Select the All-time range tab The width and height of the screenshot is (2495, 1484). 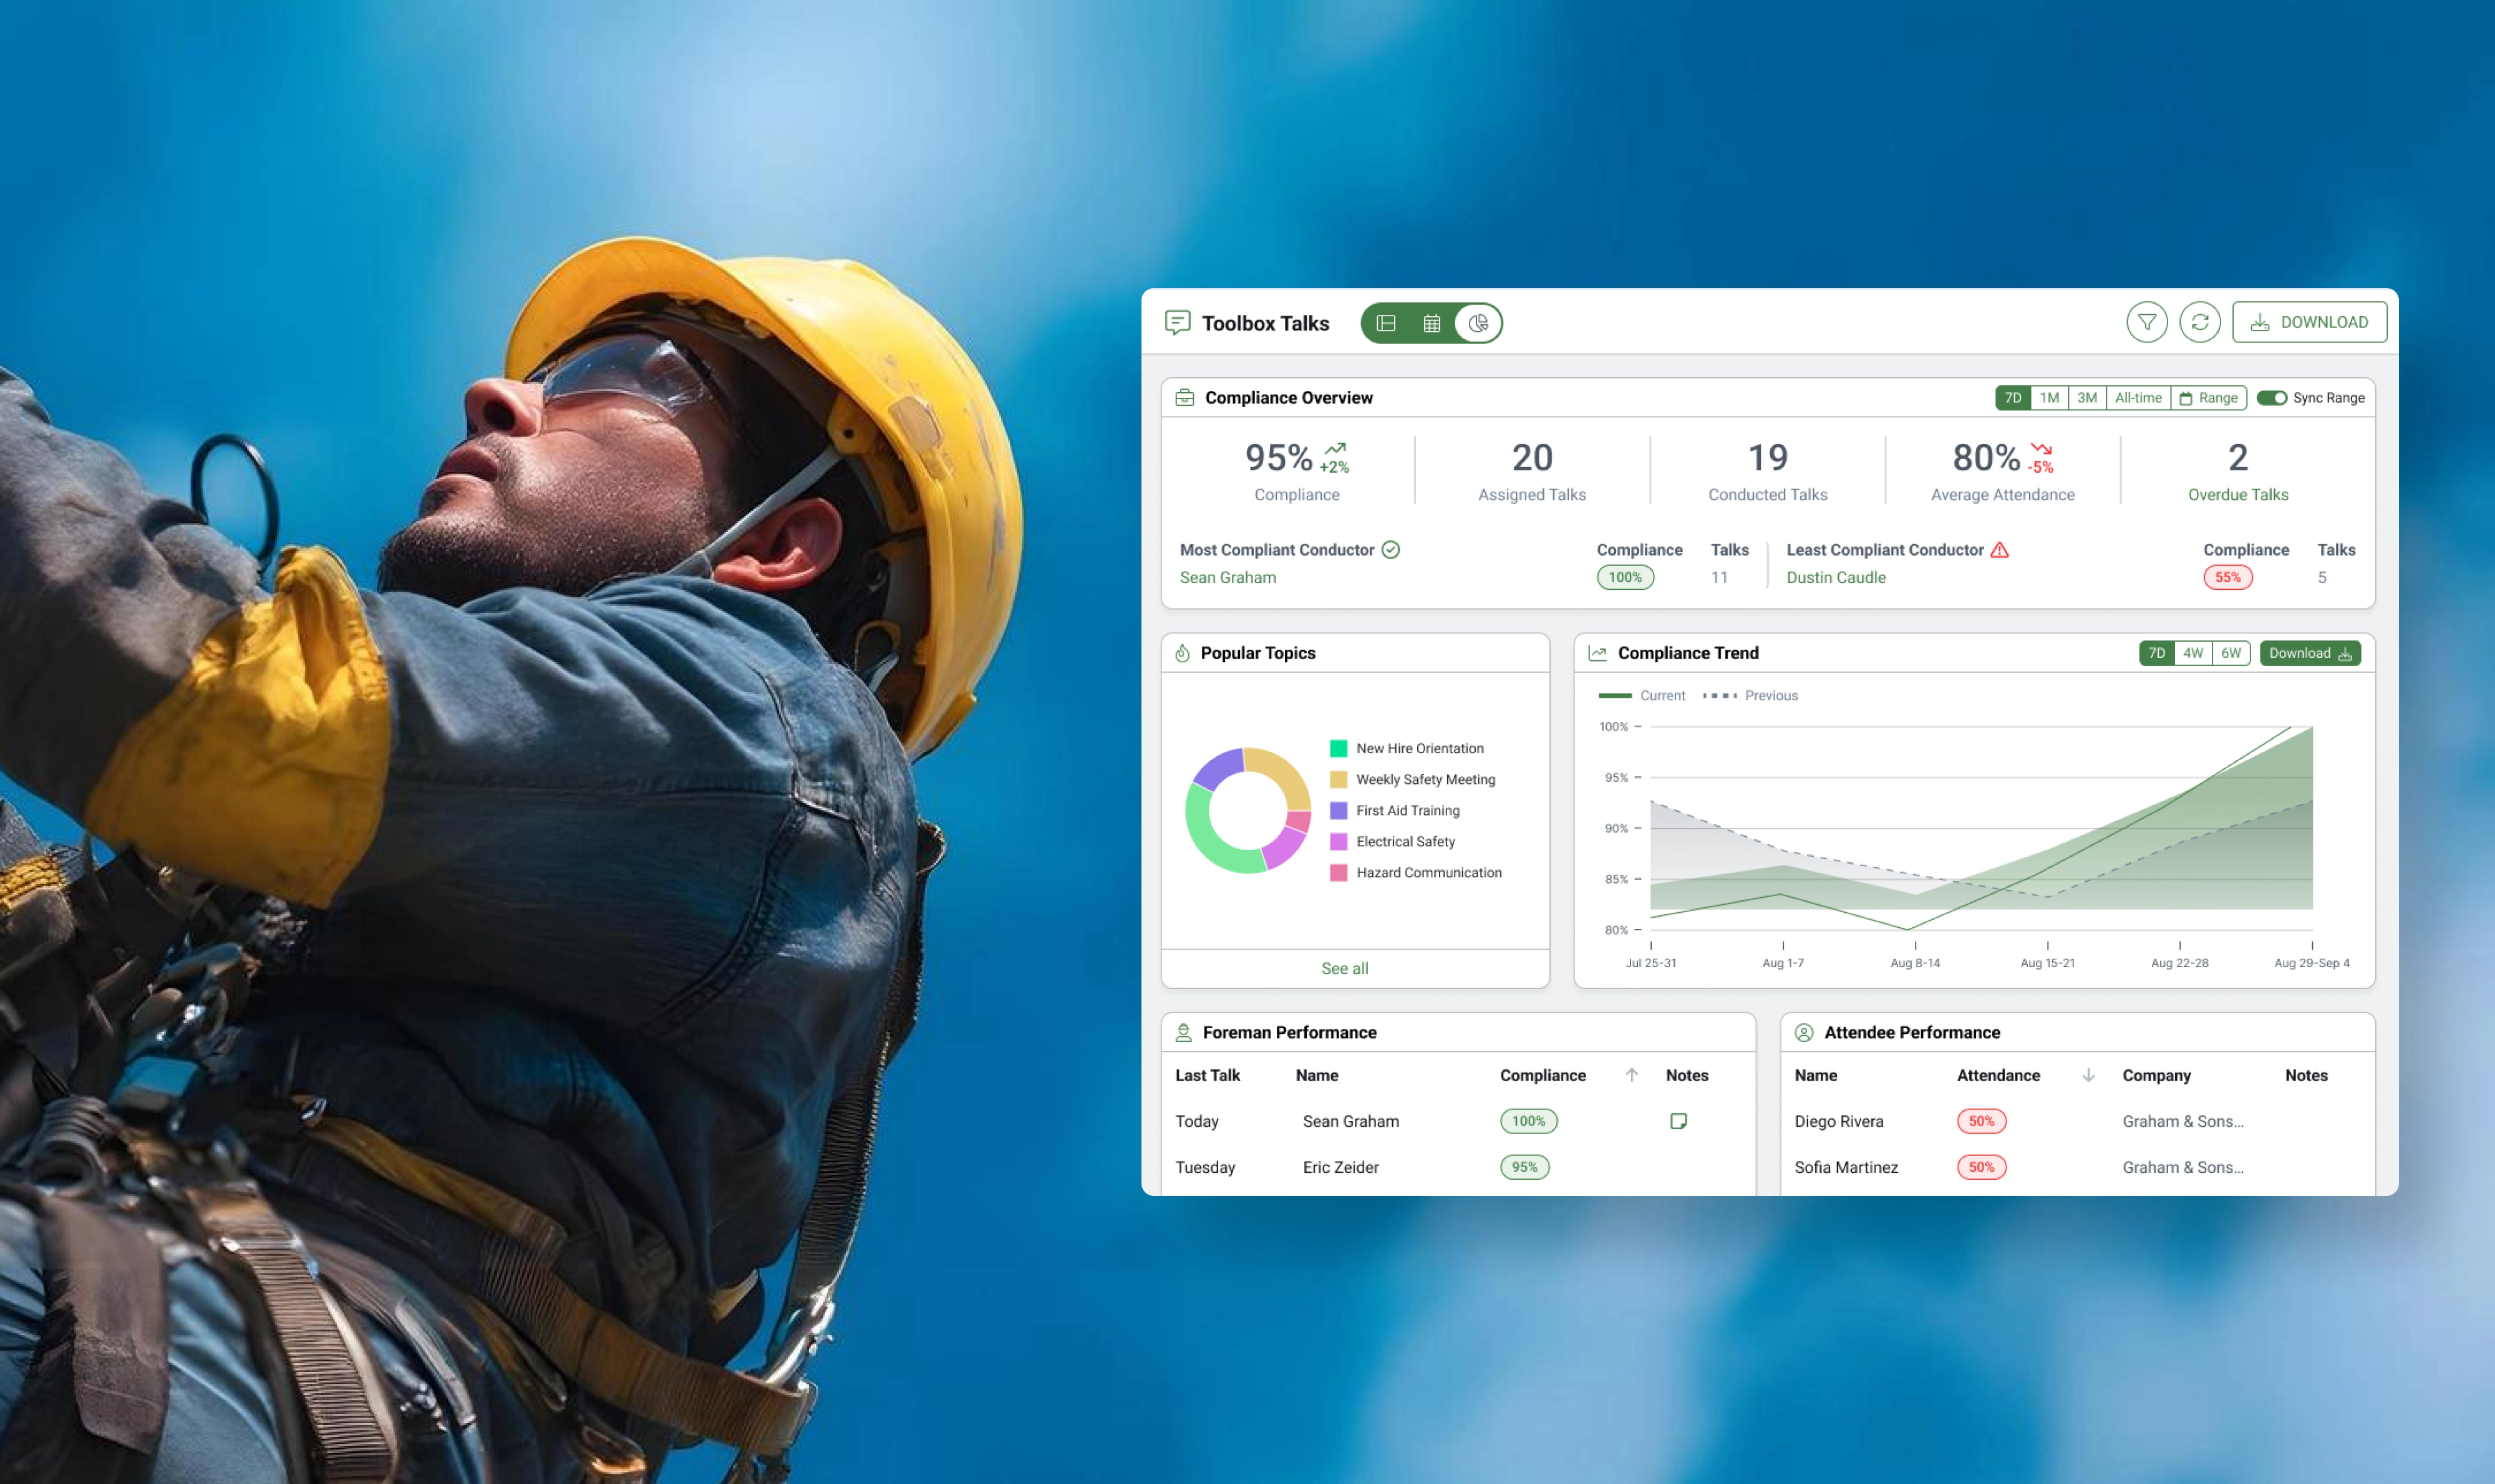[2137, 398]
